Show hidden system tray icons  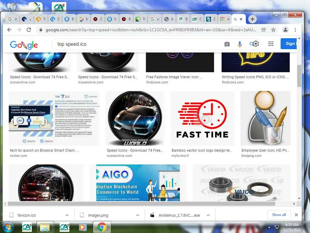click(x=269, y=227)
